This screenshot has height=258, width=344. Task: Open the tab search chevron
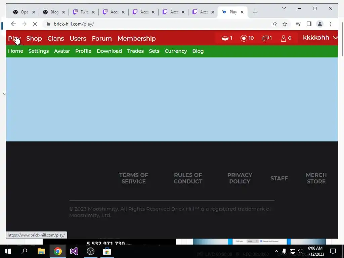[284, 8]
